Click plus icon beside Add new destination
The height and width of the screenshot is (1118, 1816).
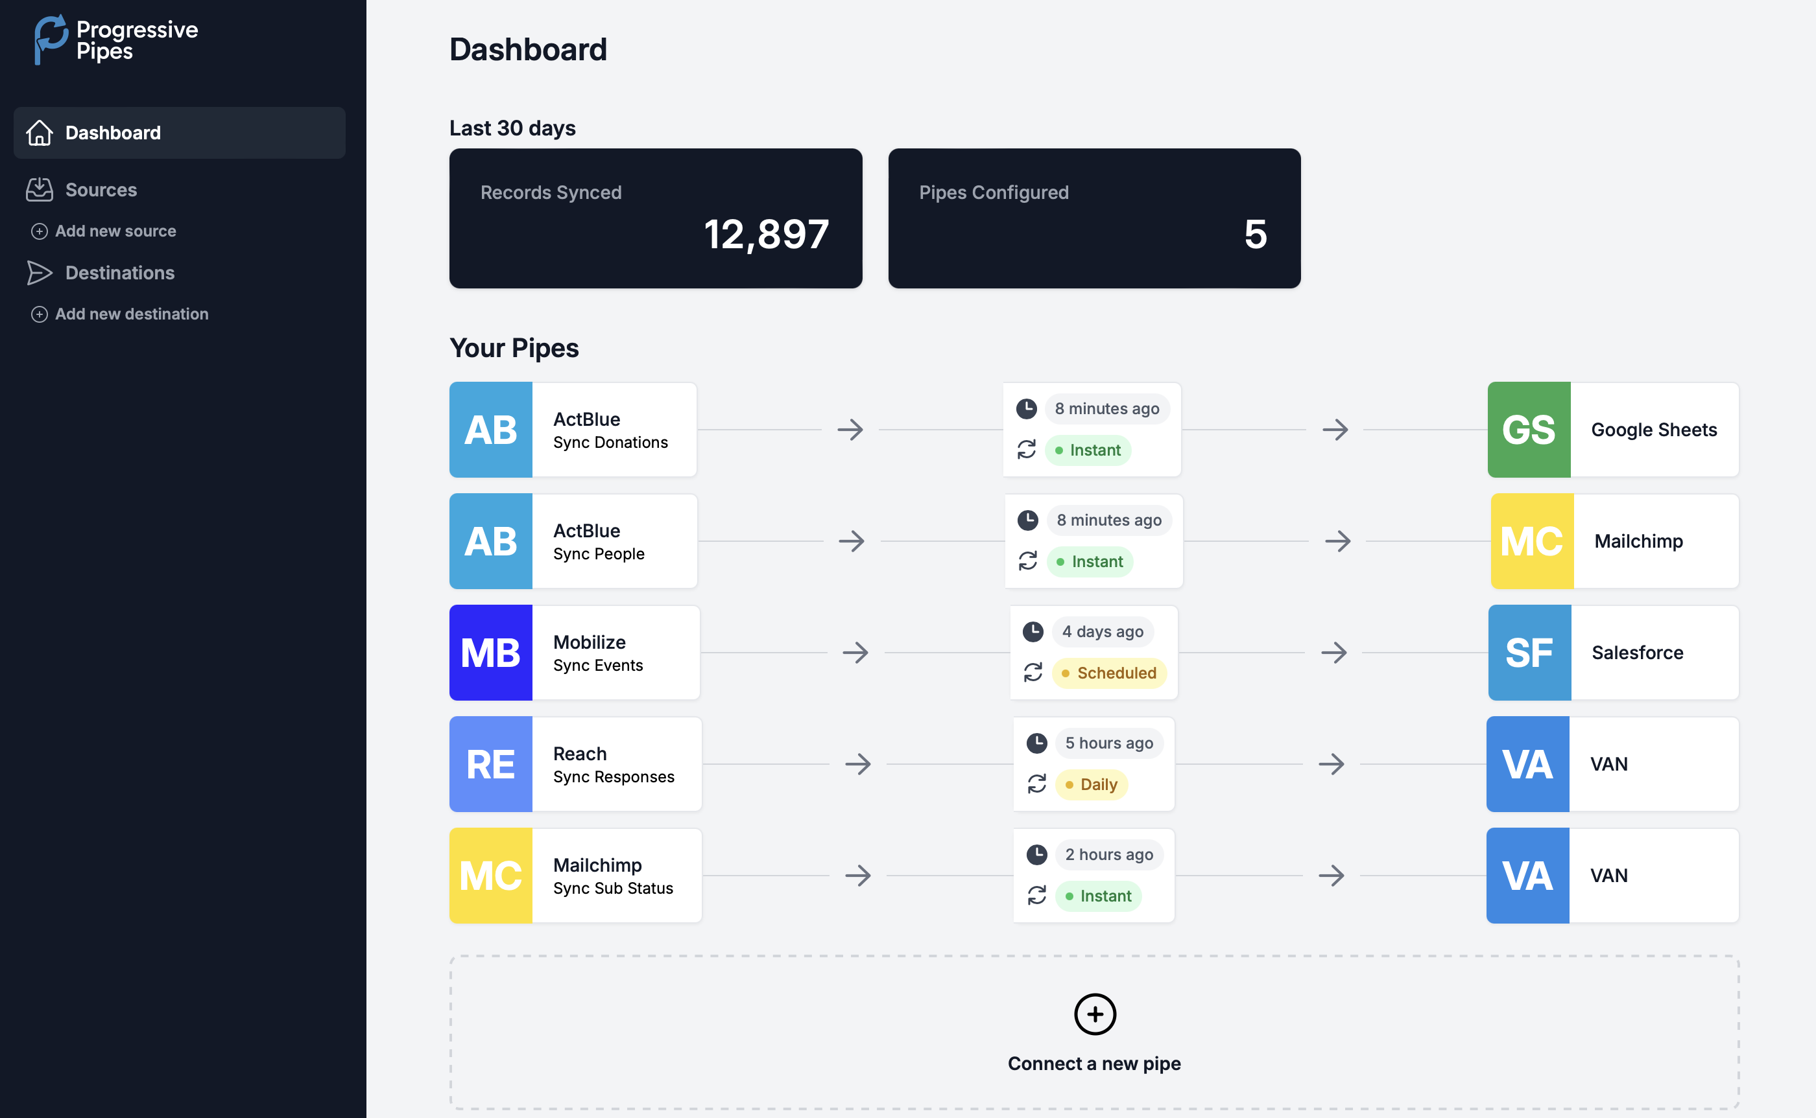[x=39, y=314]
